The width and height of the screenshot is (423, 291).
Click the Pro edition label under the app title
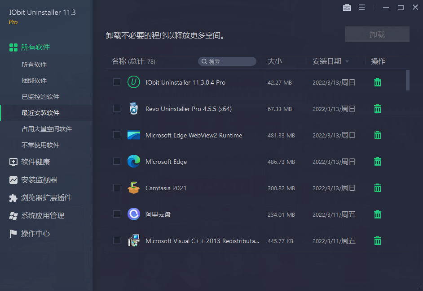pos(13,22)
